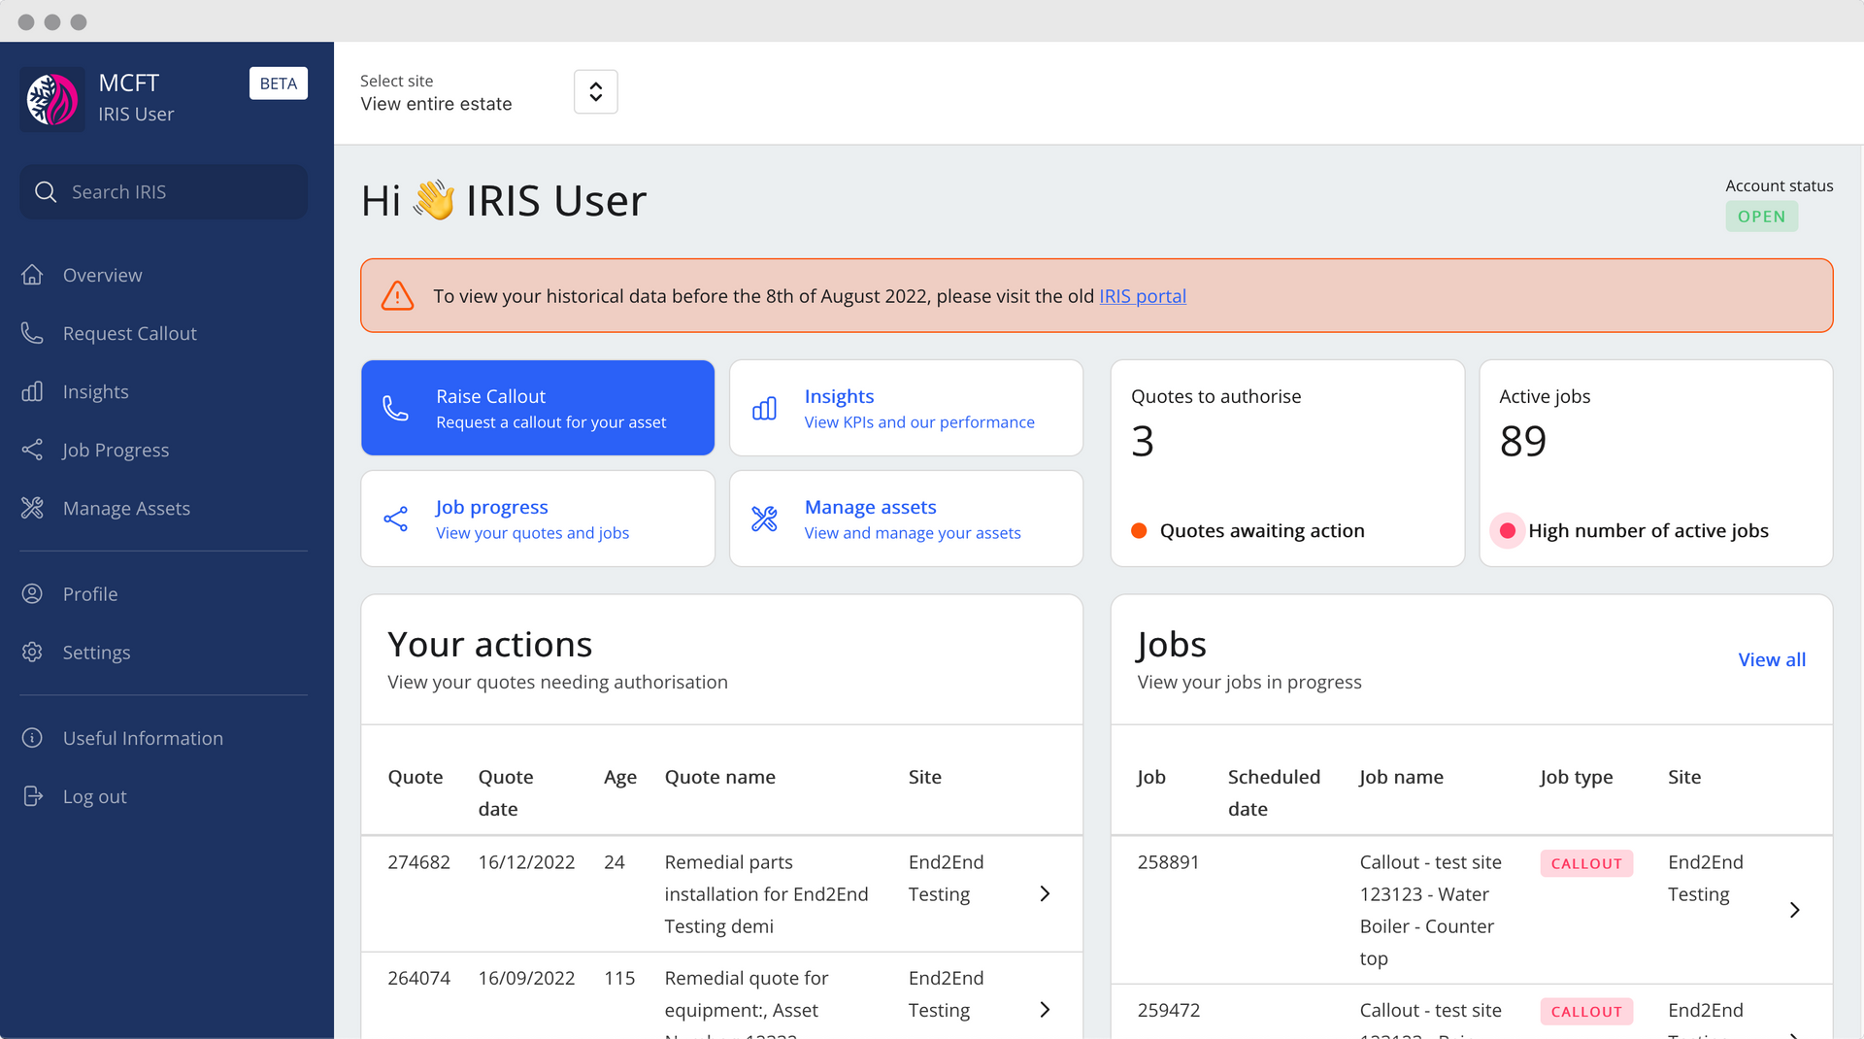Viewport: 1864px width, 1039px height.
Task: Click the Age column header
Action: pyautogui.click(x=620, y=777)
